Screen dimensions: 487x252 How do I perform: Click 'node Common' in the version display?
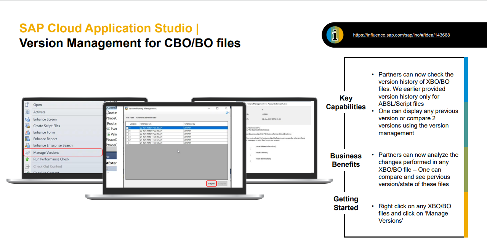tap(263, 152)
